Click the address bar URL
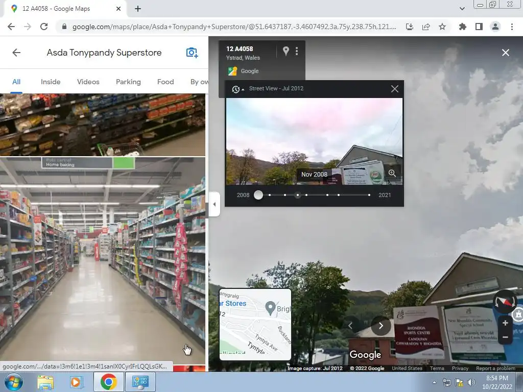Image resolution: width=523 pixels, height=392 pixels. [x=234, y=27]
